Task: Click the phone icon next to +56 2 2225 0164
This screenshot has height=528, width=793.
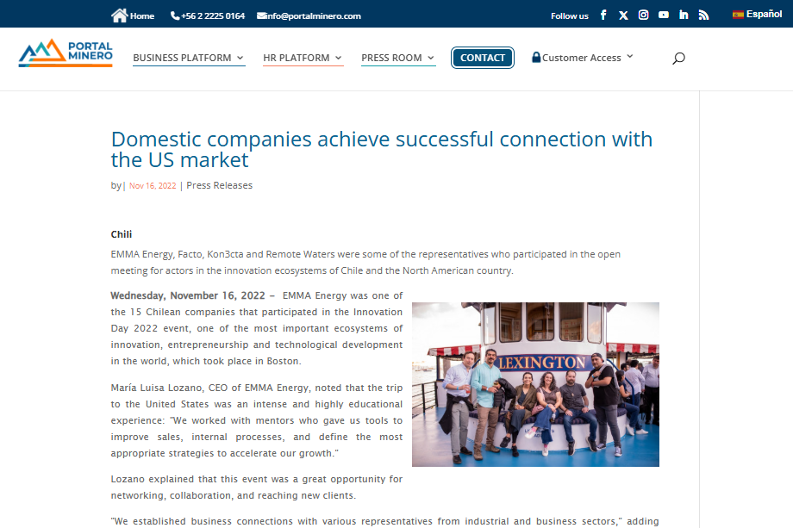Action: [175, 16]
